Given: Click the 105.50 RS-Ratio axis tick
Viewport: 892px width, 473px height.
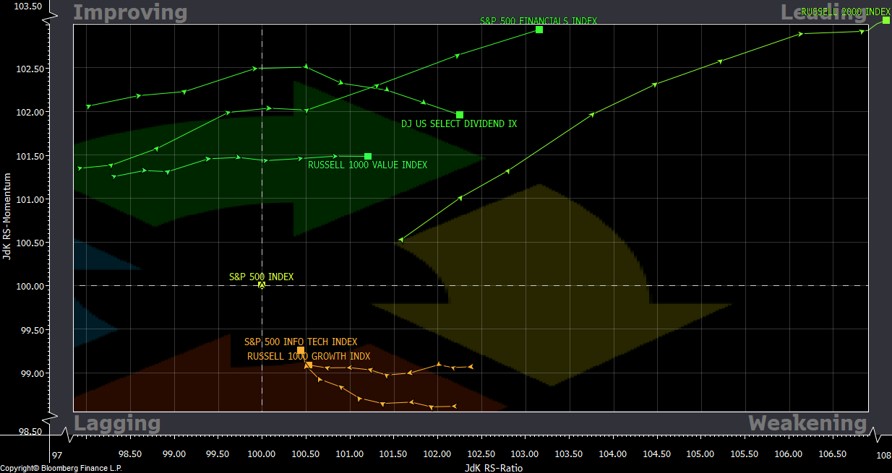Looking at the screenshot, I should [745, 455].
